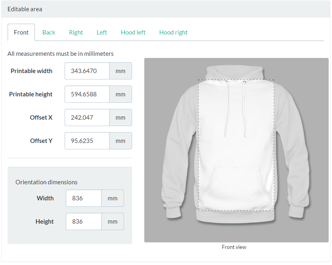Open the Right view tab

tap(76, 33)
